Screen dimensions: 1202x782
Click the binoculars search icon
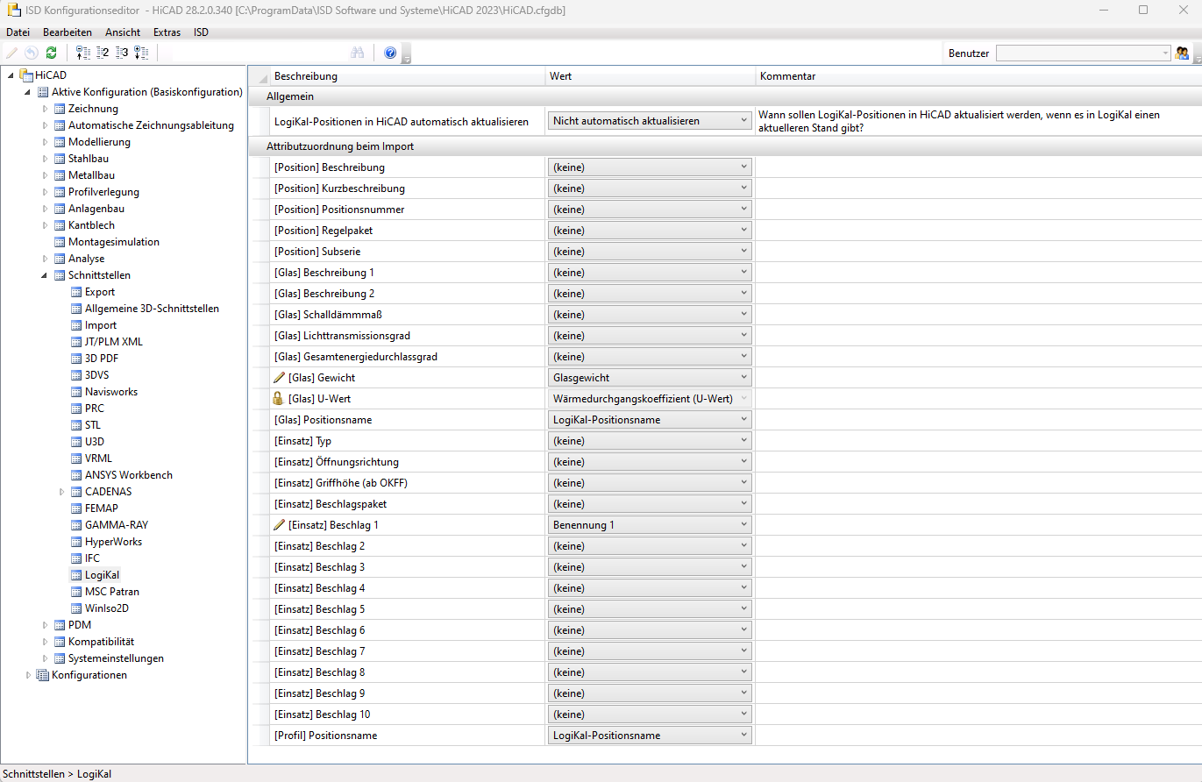(357, 53)
